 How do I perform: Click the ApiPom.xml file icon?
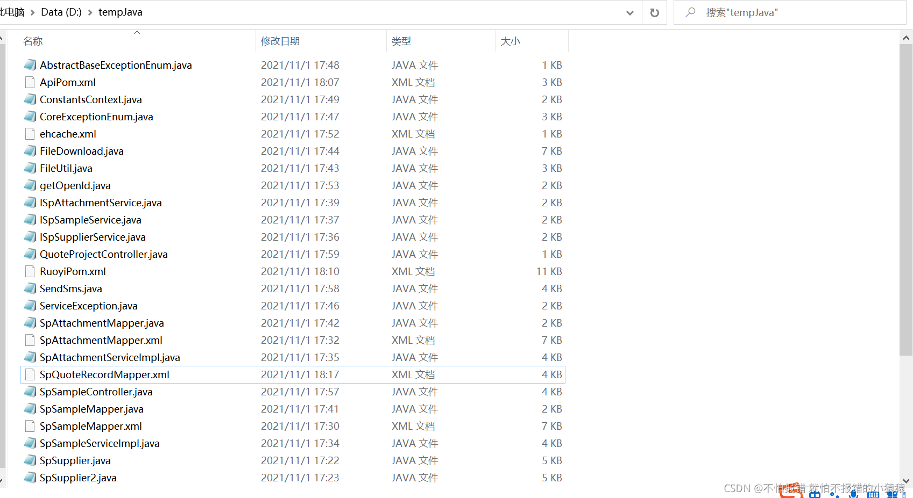pos(30,82)
